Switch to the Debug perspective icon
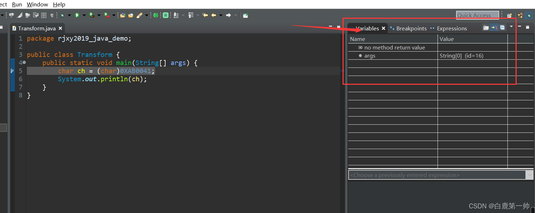This screenshot has height=213, width=535. pyautogui.click(x=529, y=15)
